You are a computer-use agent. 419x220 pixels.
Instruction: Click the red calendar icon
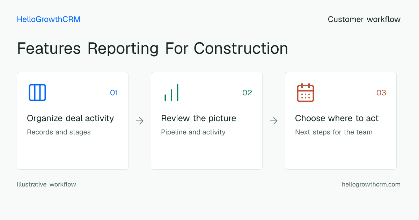coord(306,93)
